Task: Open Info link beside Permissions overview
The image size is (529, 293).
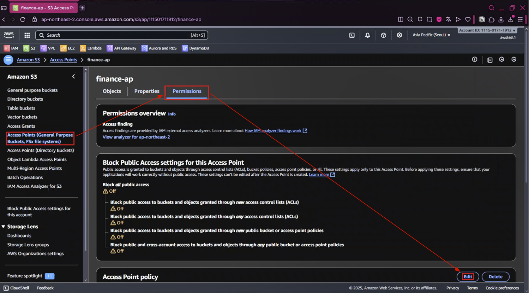Action: (x=172, y=114)
